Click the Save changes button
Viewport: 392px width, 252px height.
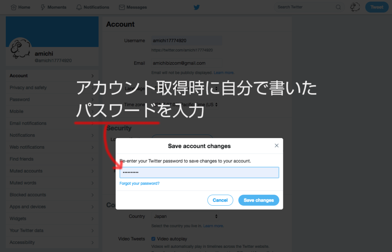pos(258,200)
